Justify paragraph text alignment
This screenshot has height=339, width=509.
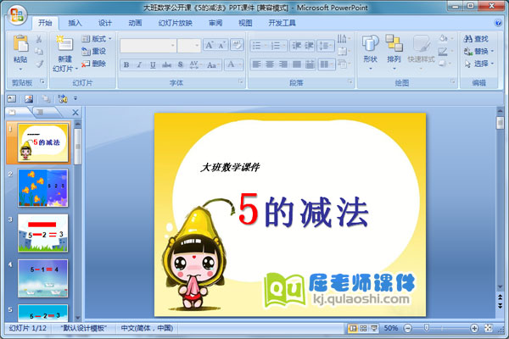point(296,64)
